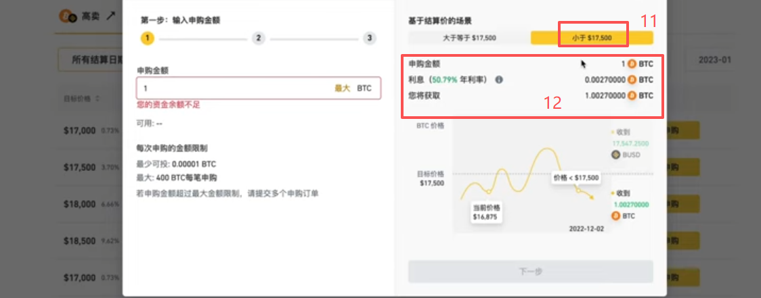Click the 目标价格 column header

point(77,99)
